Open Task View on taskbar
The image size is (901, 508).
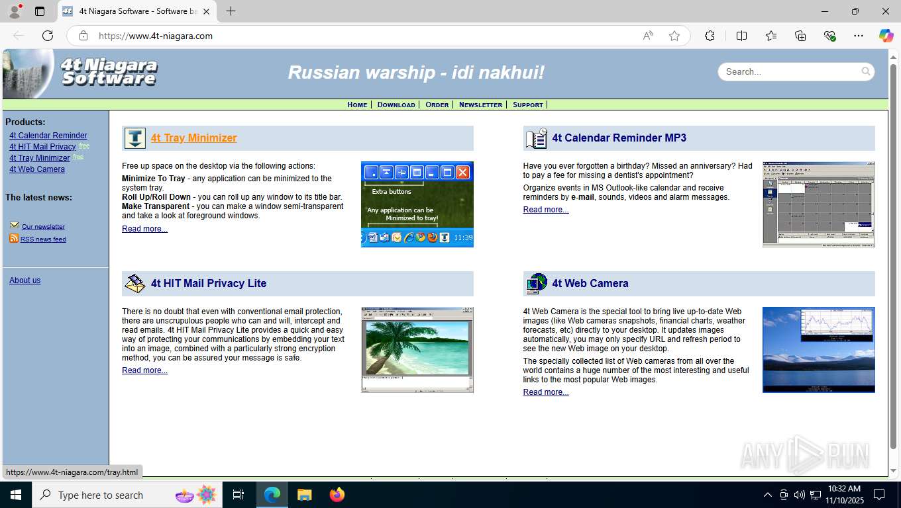pyautogui.click(x=238, y=495)
